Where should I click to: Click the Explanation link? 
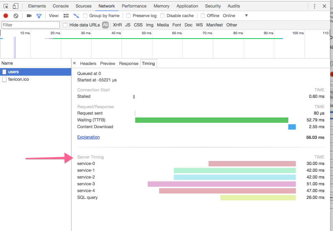(x=88, y=137)
